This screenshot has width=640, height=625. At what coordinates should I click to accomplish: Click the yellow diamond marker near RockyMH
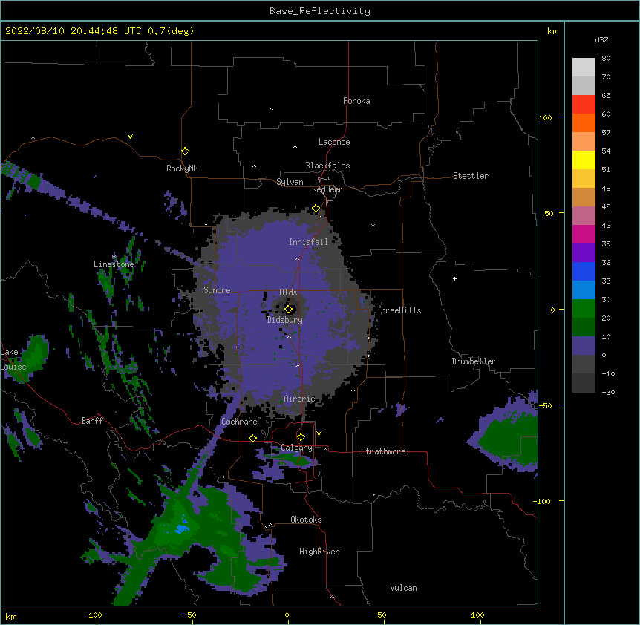click(185, 151)
